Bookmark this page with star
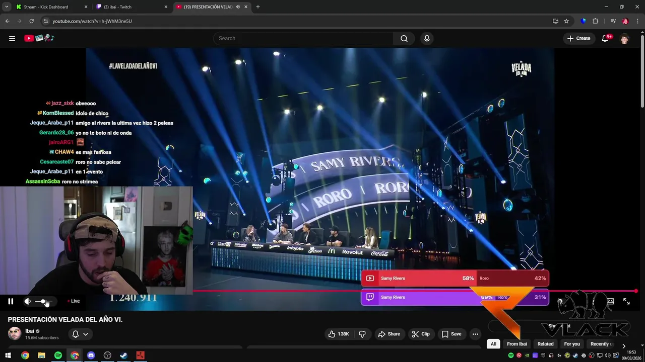Screen dimensions: 645x362 click(566, 21)
